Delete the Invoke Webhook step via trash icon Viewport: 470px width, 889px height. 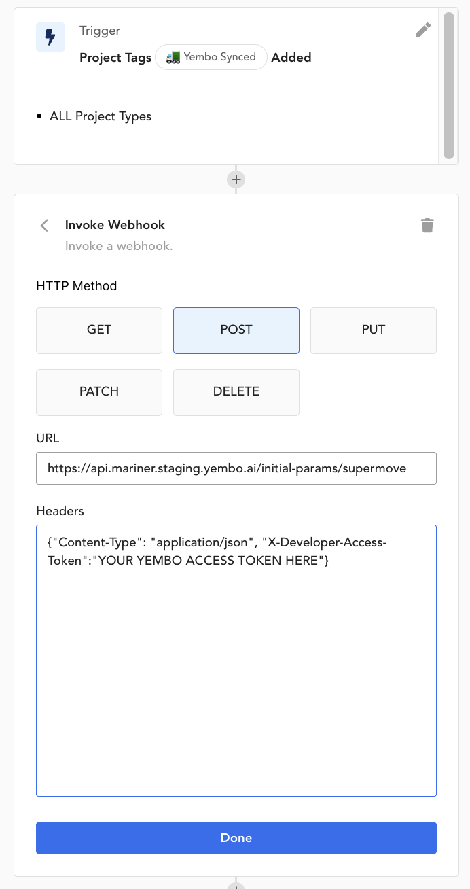pyautogui.click(x=427, y=225)
